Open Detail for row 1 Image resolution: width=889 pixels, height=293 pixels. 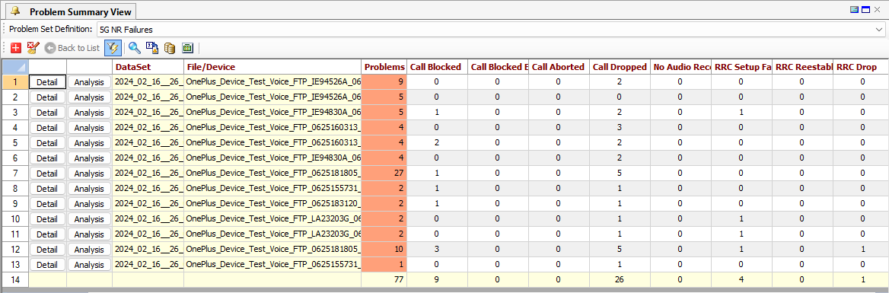point(47,81)
